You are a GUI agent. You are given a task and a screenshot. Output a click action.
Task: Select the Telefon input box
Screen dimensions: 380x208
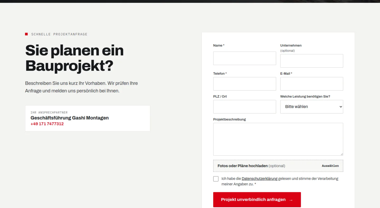pyautogui.click(x=245, y=84)
